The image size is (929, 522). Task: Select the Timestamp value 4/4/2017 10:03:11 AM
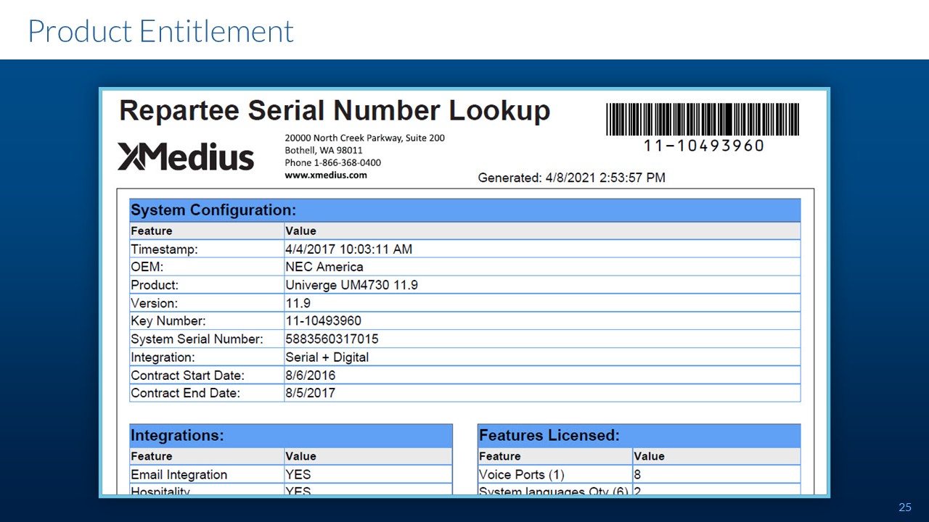coord(348,249)
